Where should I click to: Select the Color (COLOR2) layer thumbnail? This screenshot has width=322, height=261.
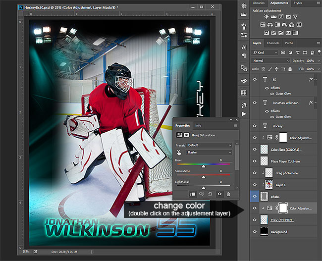pyautogui.click(x=264, y=220)
